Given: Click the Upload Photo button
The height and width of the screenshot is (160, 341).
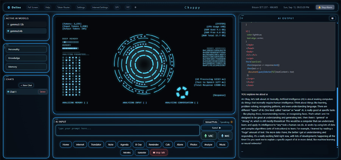Looking at the screenshot, I should pyautogui.click(x=211, y=122).
